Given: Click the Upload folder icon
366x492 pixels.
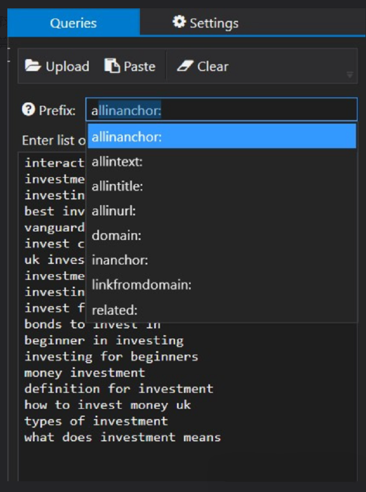Looking at the screenshot, I should [33, 66].
